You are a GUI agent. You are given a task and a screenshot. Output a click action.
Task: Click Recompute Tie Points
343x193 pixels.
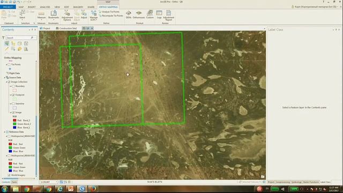(111, 16)
